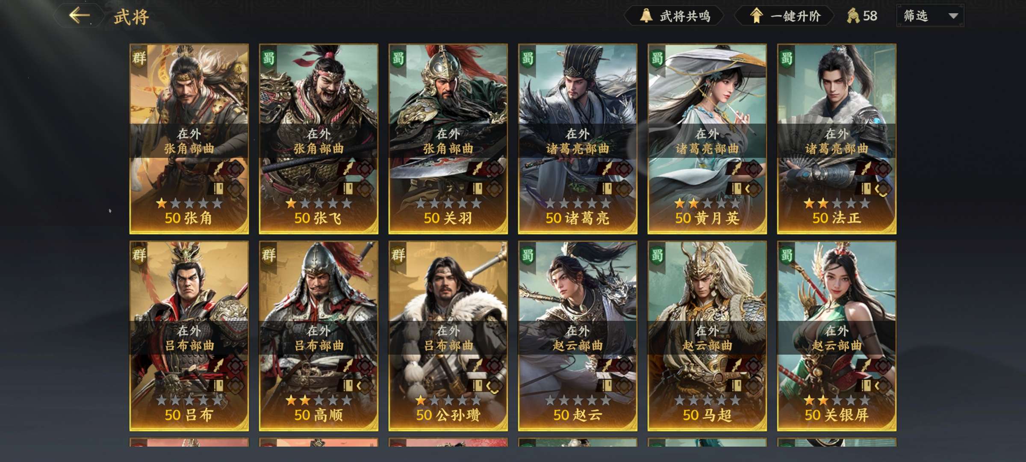The image size is (1026, 462).
Task: Click the 张飞 general card
Action: pyautogui.click(x=318, y=139)
